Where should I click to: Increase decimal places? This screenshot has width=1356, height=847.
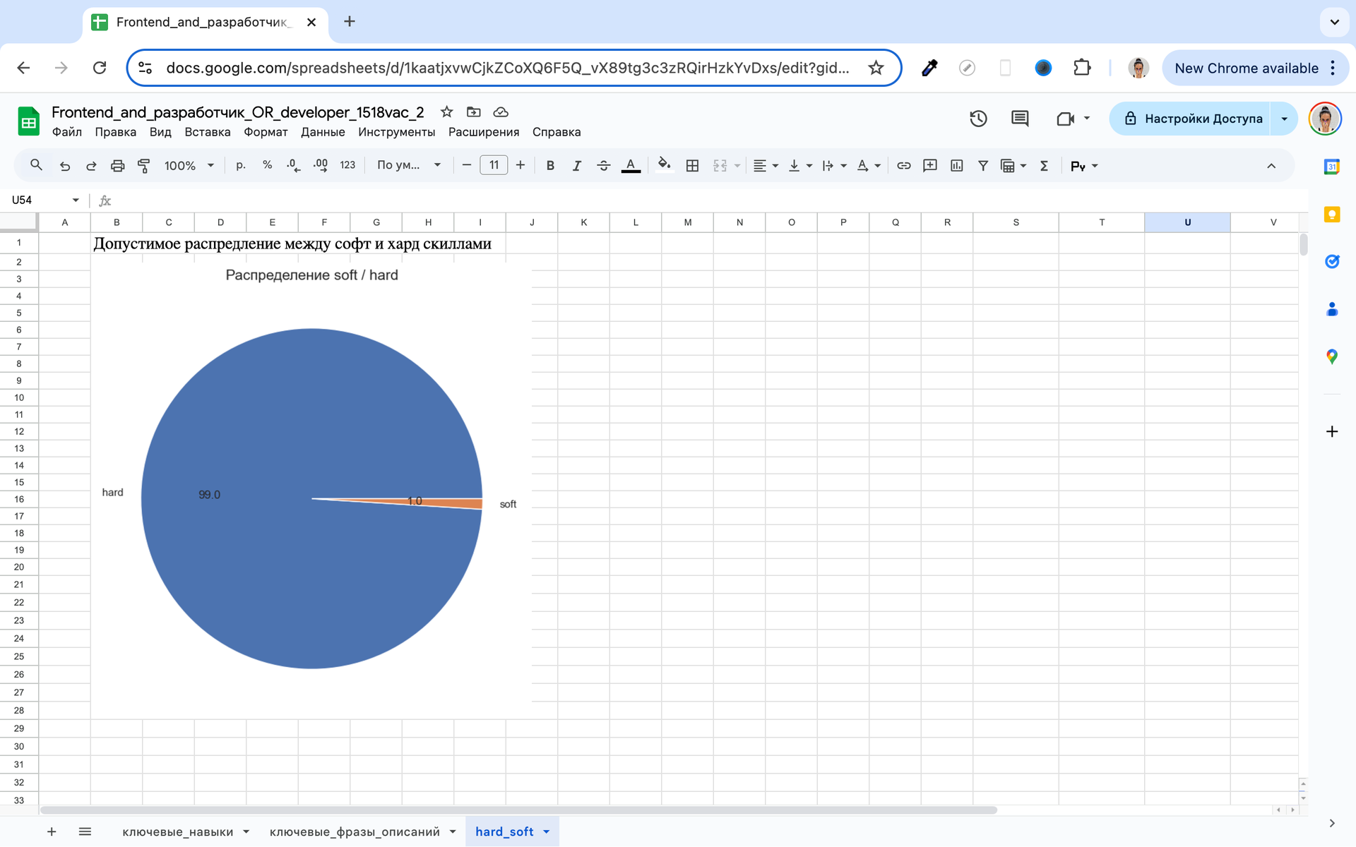point(321,165)
